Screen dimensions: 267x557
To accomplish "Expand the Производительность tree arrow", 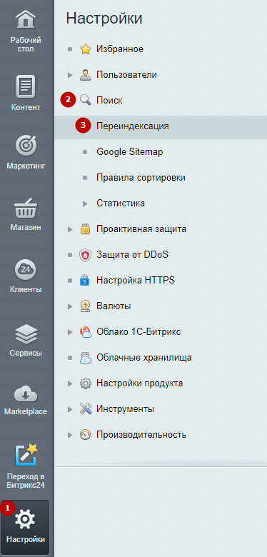I will click(x=70, y=435).
